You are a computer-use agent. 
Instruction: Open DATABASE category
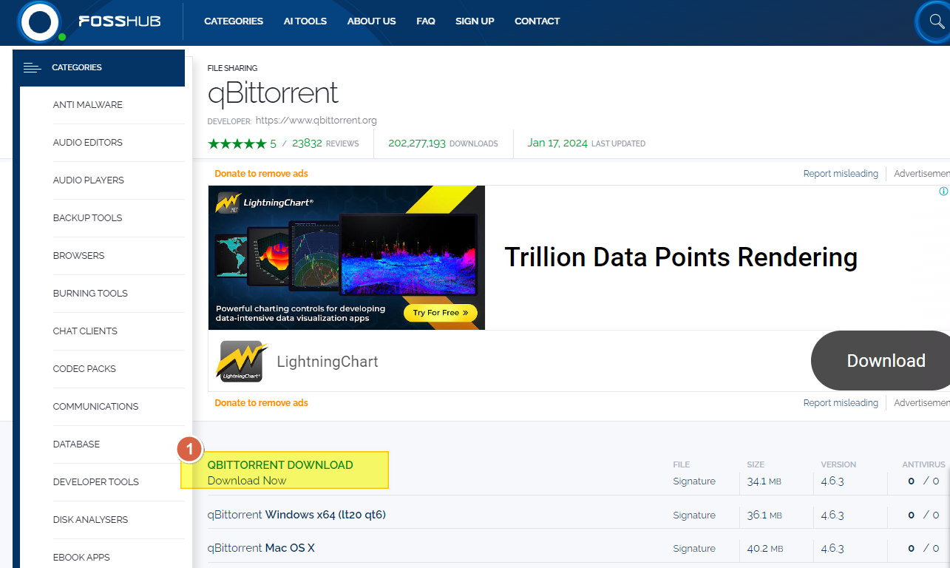click(76, 444)
